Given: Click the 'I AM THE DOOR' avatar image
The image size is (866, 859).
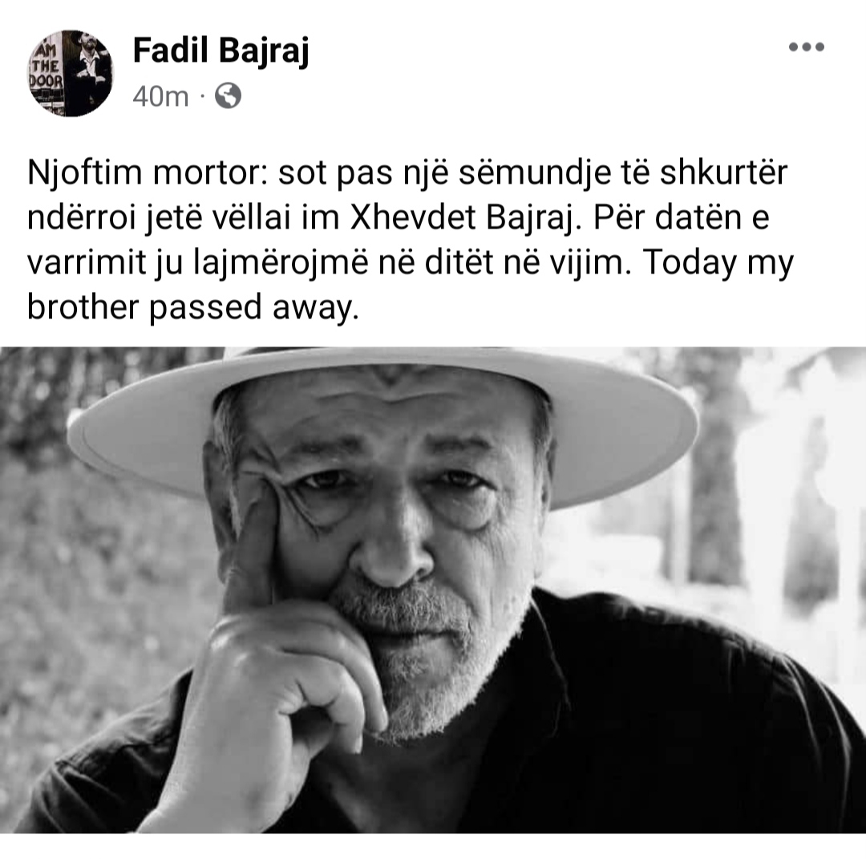Looking at the screenshot, I should [x=70, y=73].
